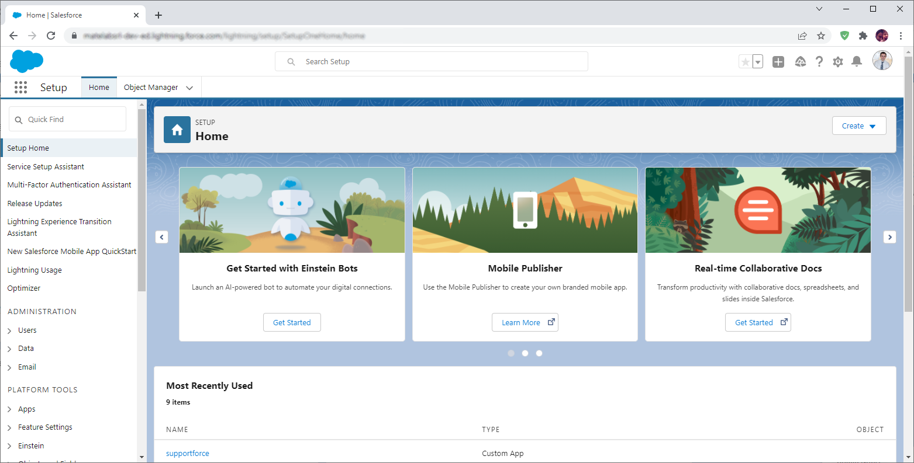Screen dimensions: 914x463
Task: Open the Trailhead guidance icon
Action: pyautogui.click(x=801, y=62)
